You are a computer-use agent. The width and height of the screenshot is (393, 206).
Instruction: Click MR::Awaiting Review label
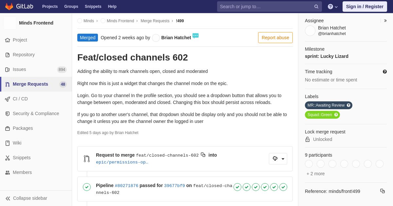pos(328,105)
